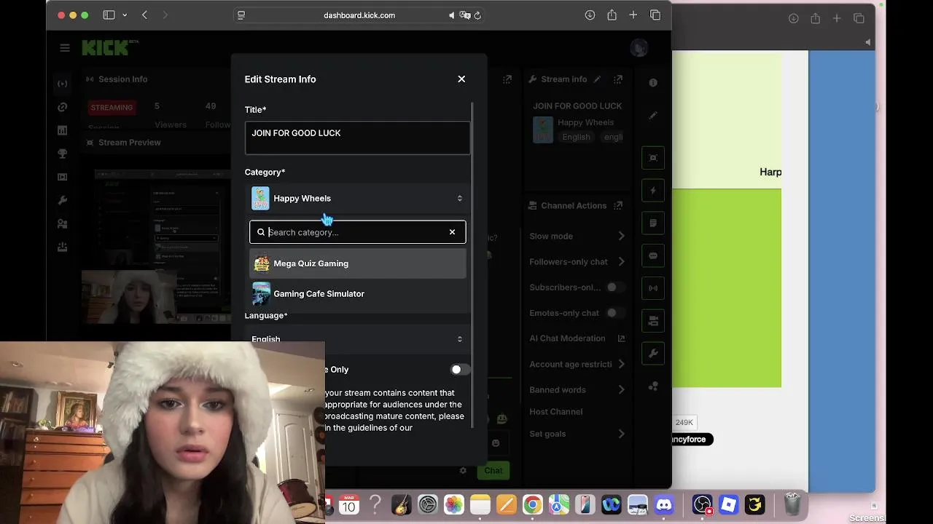Click the 249K chip in background window
This screenshot has width=933, height=524.
[x=684, y=423]
